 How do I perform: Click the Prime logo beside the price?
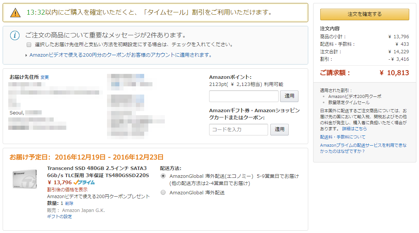[84, 182]
